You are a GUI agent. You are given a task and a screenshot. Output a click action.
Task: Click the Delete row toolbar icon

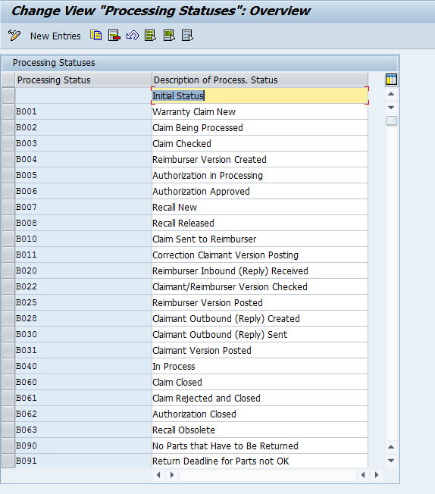114,36
